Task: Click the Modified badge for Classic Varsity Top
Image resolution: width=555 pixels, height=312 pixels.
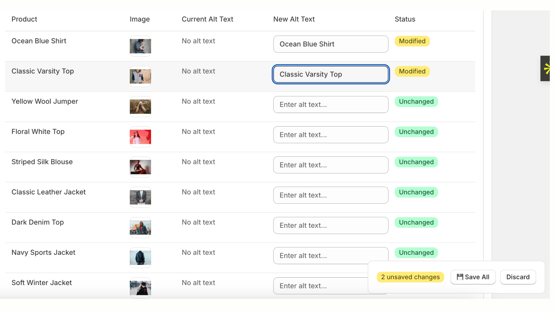Action: point(412,71)
